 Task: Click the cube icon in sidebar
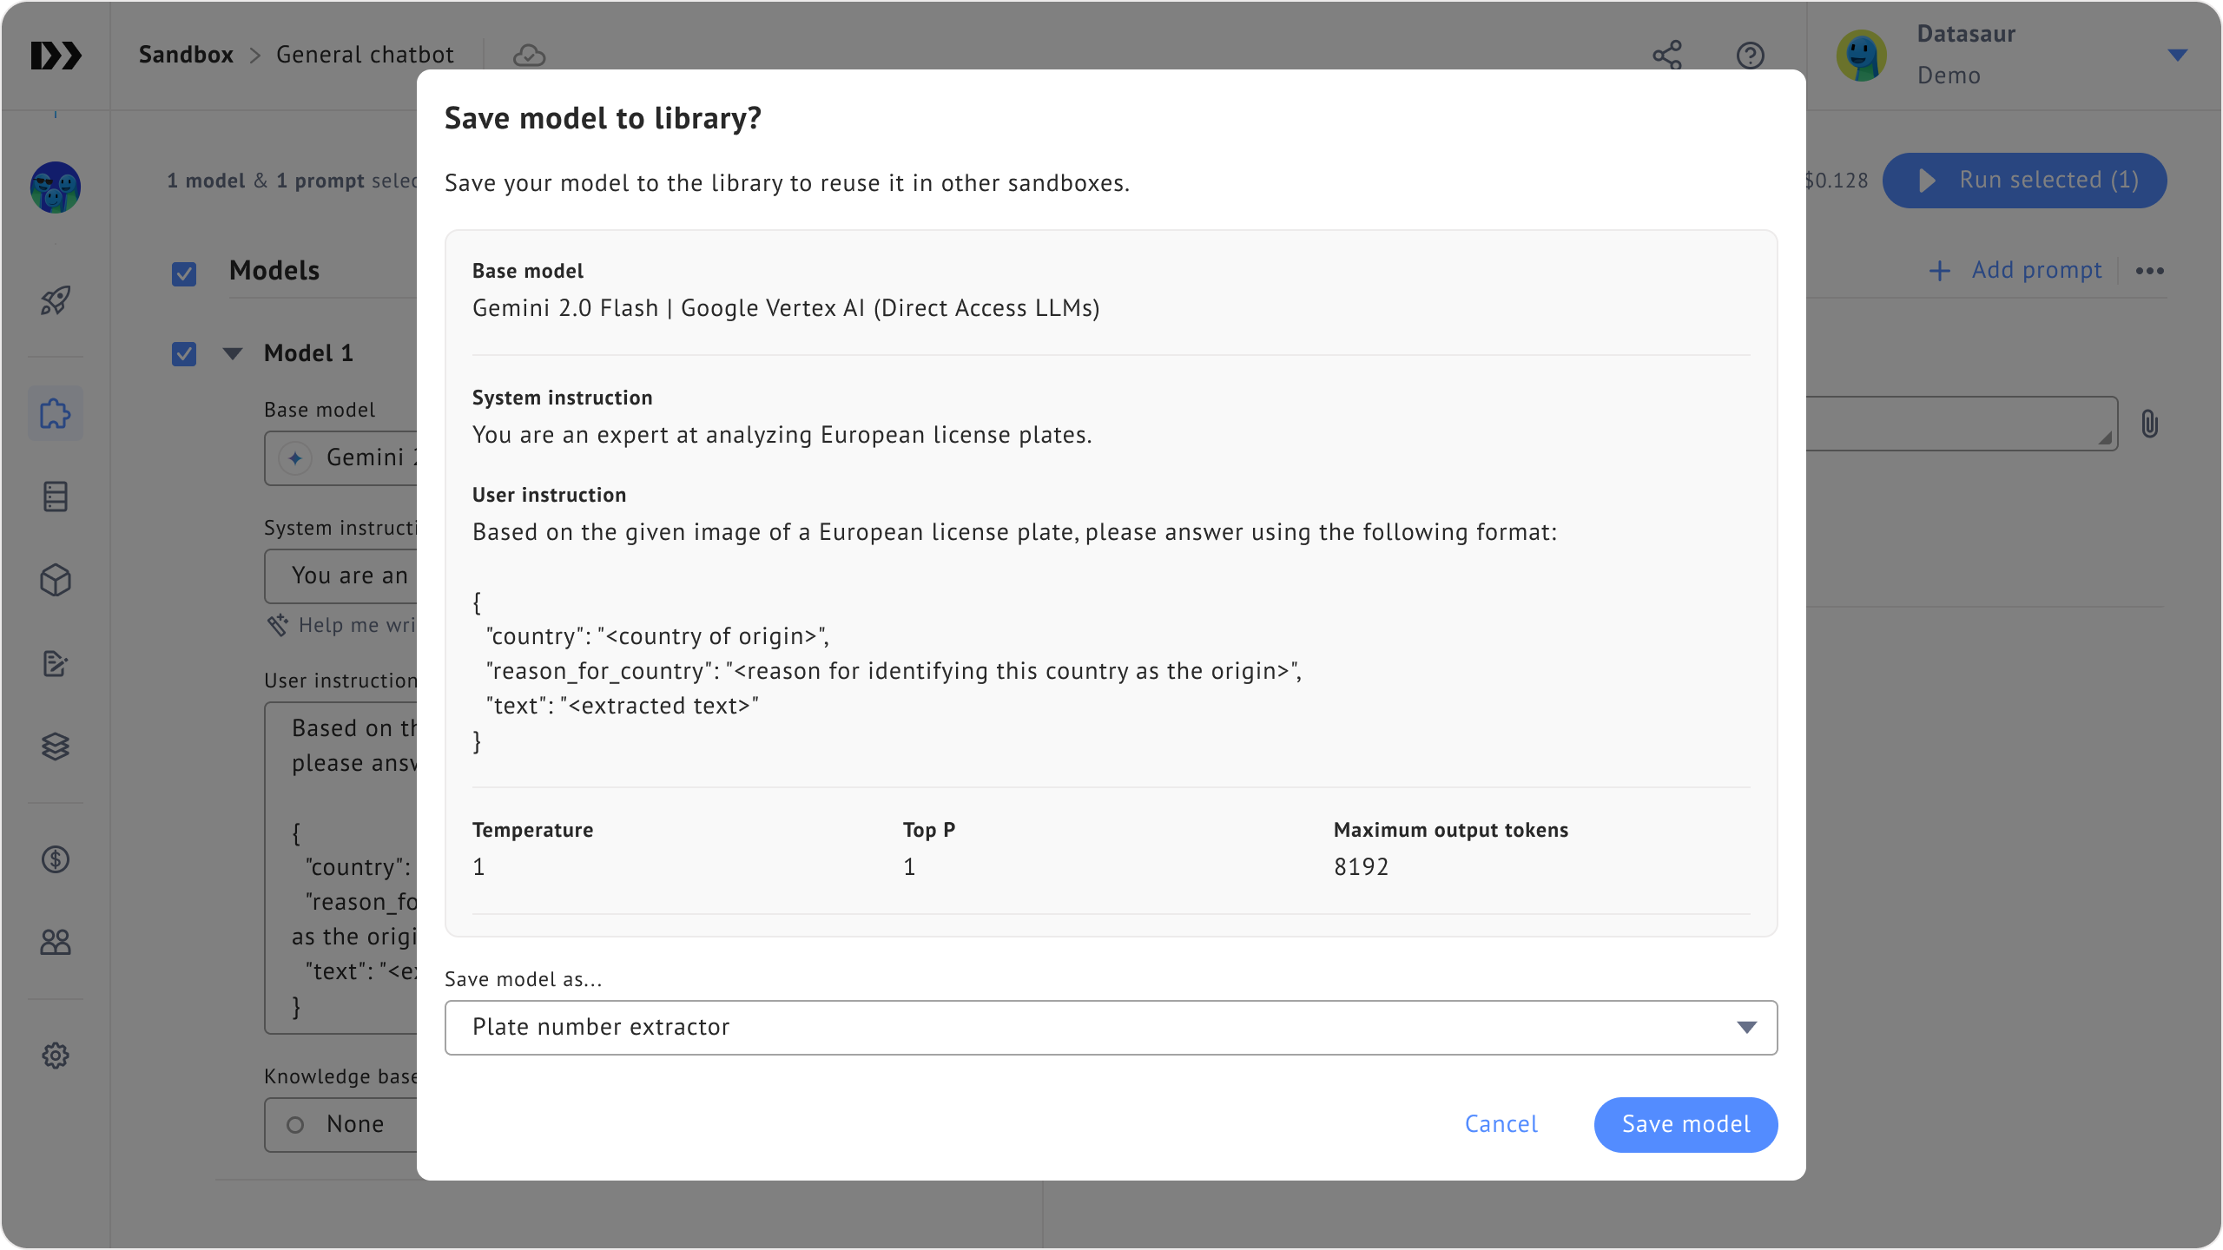[56, 580]
